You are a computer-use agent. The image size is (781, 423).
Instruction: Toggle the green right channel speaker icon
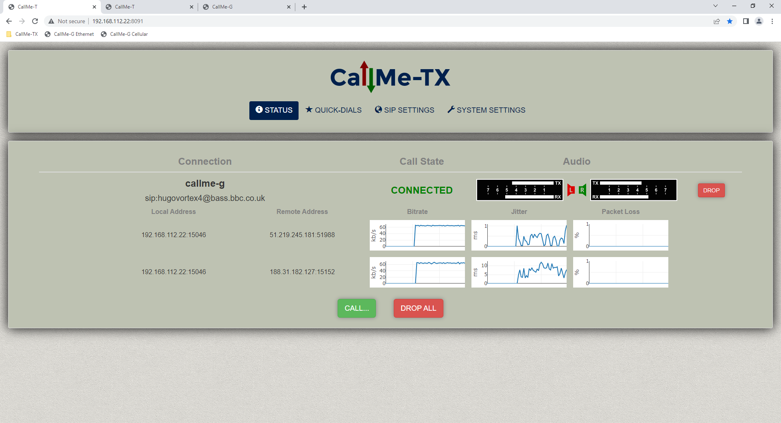pyautogui.click(x=582, y=190)
